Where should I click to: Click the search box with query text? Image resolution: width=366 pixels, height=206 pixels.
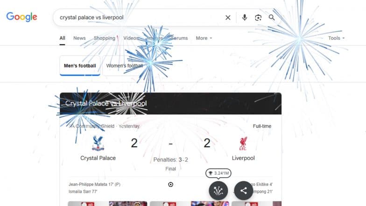pyautogui.click(x=140, y=18)
